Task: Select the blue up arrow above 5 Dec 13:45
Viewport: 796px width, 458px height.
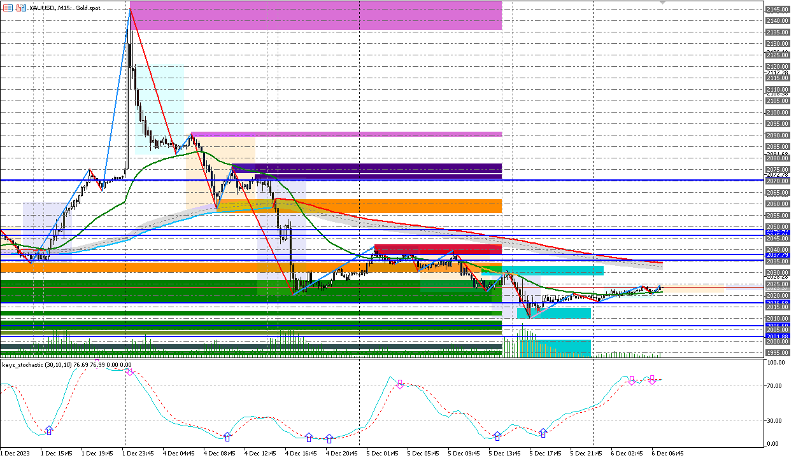Action: pos(497,436)
